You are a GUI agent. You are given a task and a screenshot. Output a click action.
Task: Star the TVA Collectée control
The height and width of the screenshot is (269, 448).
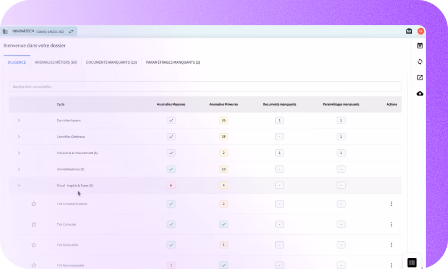(x=34, y=224)
